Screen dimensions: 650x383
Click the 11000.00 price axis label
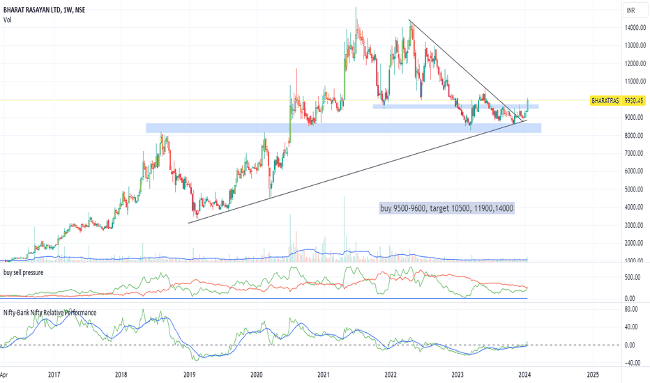[x=635, y=81]
